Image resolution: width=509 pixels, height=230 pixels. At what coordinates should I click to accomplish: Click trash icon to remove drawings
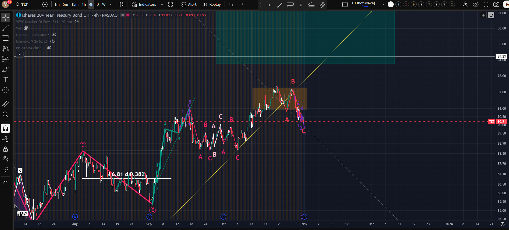coord(5,183)
